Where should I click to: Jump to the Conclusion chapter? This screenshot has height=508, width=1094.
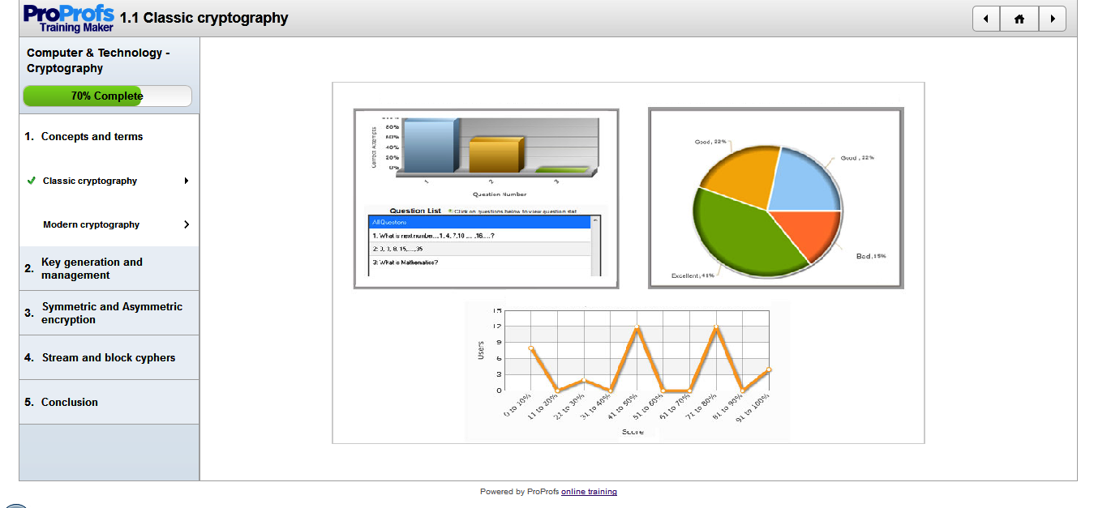[69, 402]
